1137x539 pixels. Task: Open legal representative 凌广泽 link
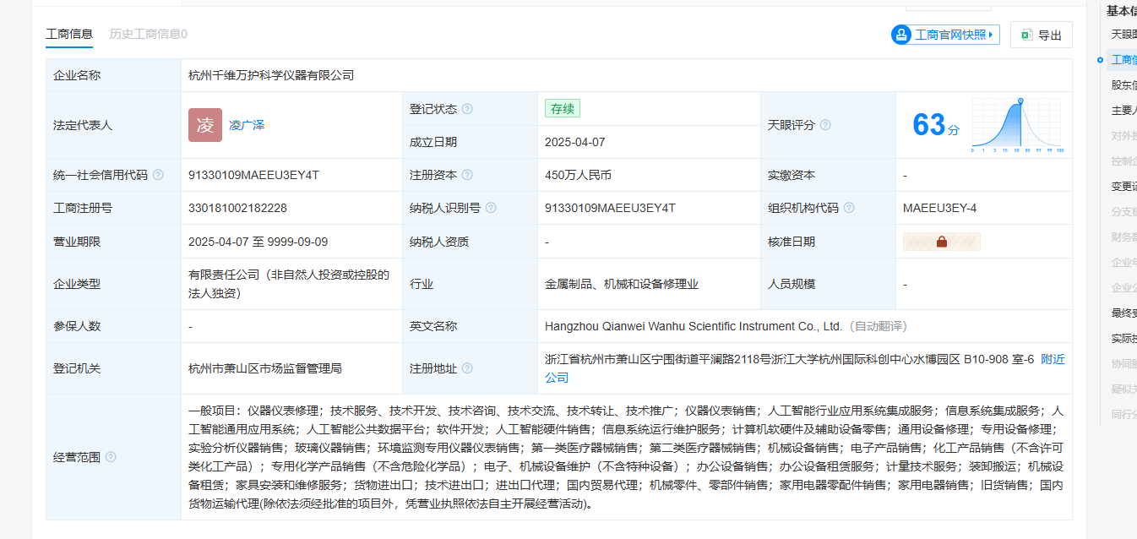247,125
